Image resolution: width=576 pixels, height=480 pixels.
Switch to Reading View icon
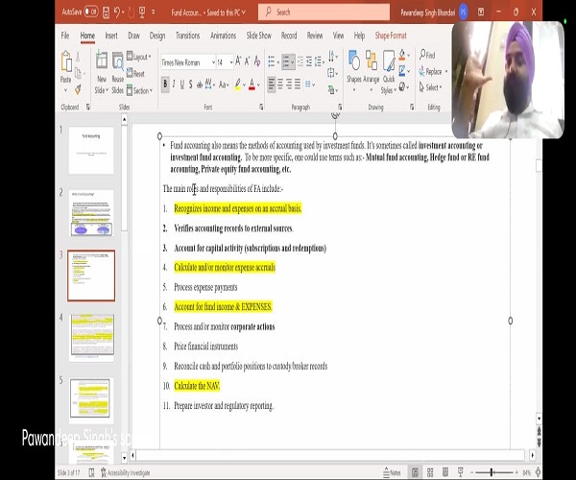pos(445,472)
